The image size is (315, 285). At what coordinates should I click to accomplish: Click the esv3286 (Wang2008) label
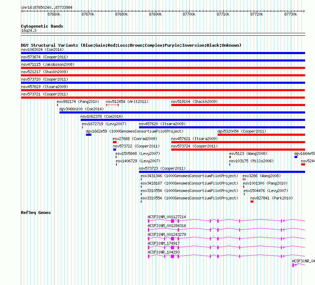262,176
